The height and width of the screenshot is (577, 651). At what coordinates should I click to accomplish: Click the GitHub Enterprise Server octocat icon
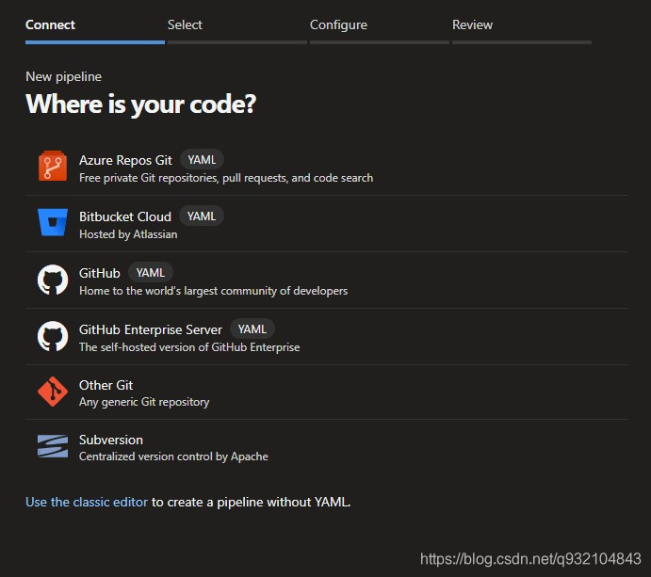[53, 336]
